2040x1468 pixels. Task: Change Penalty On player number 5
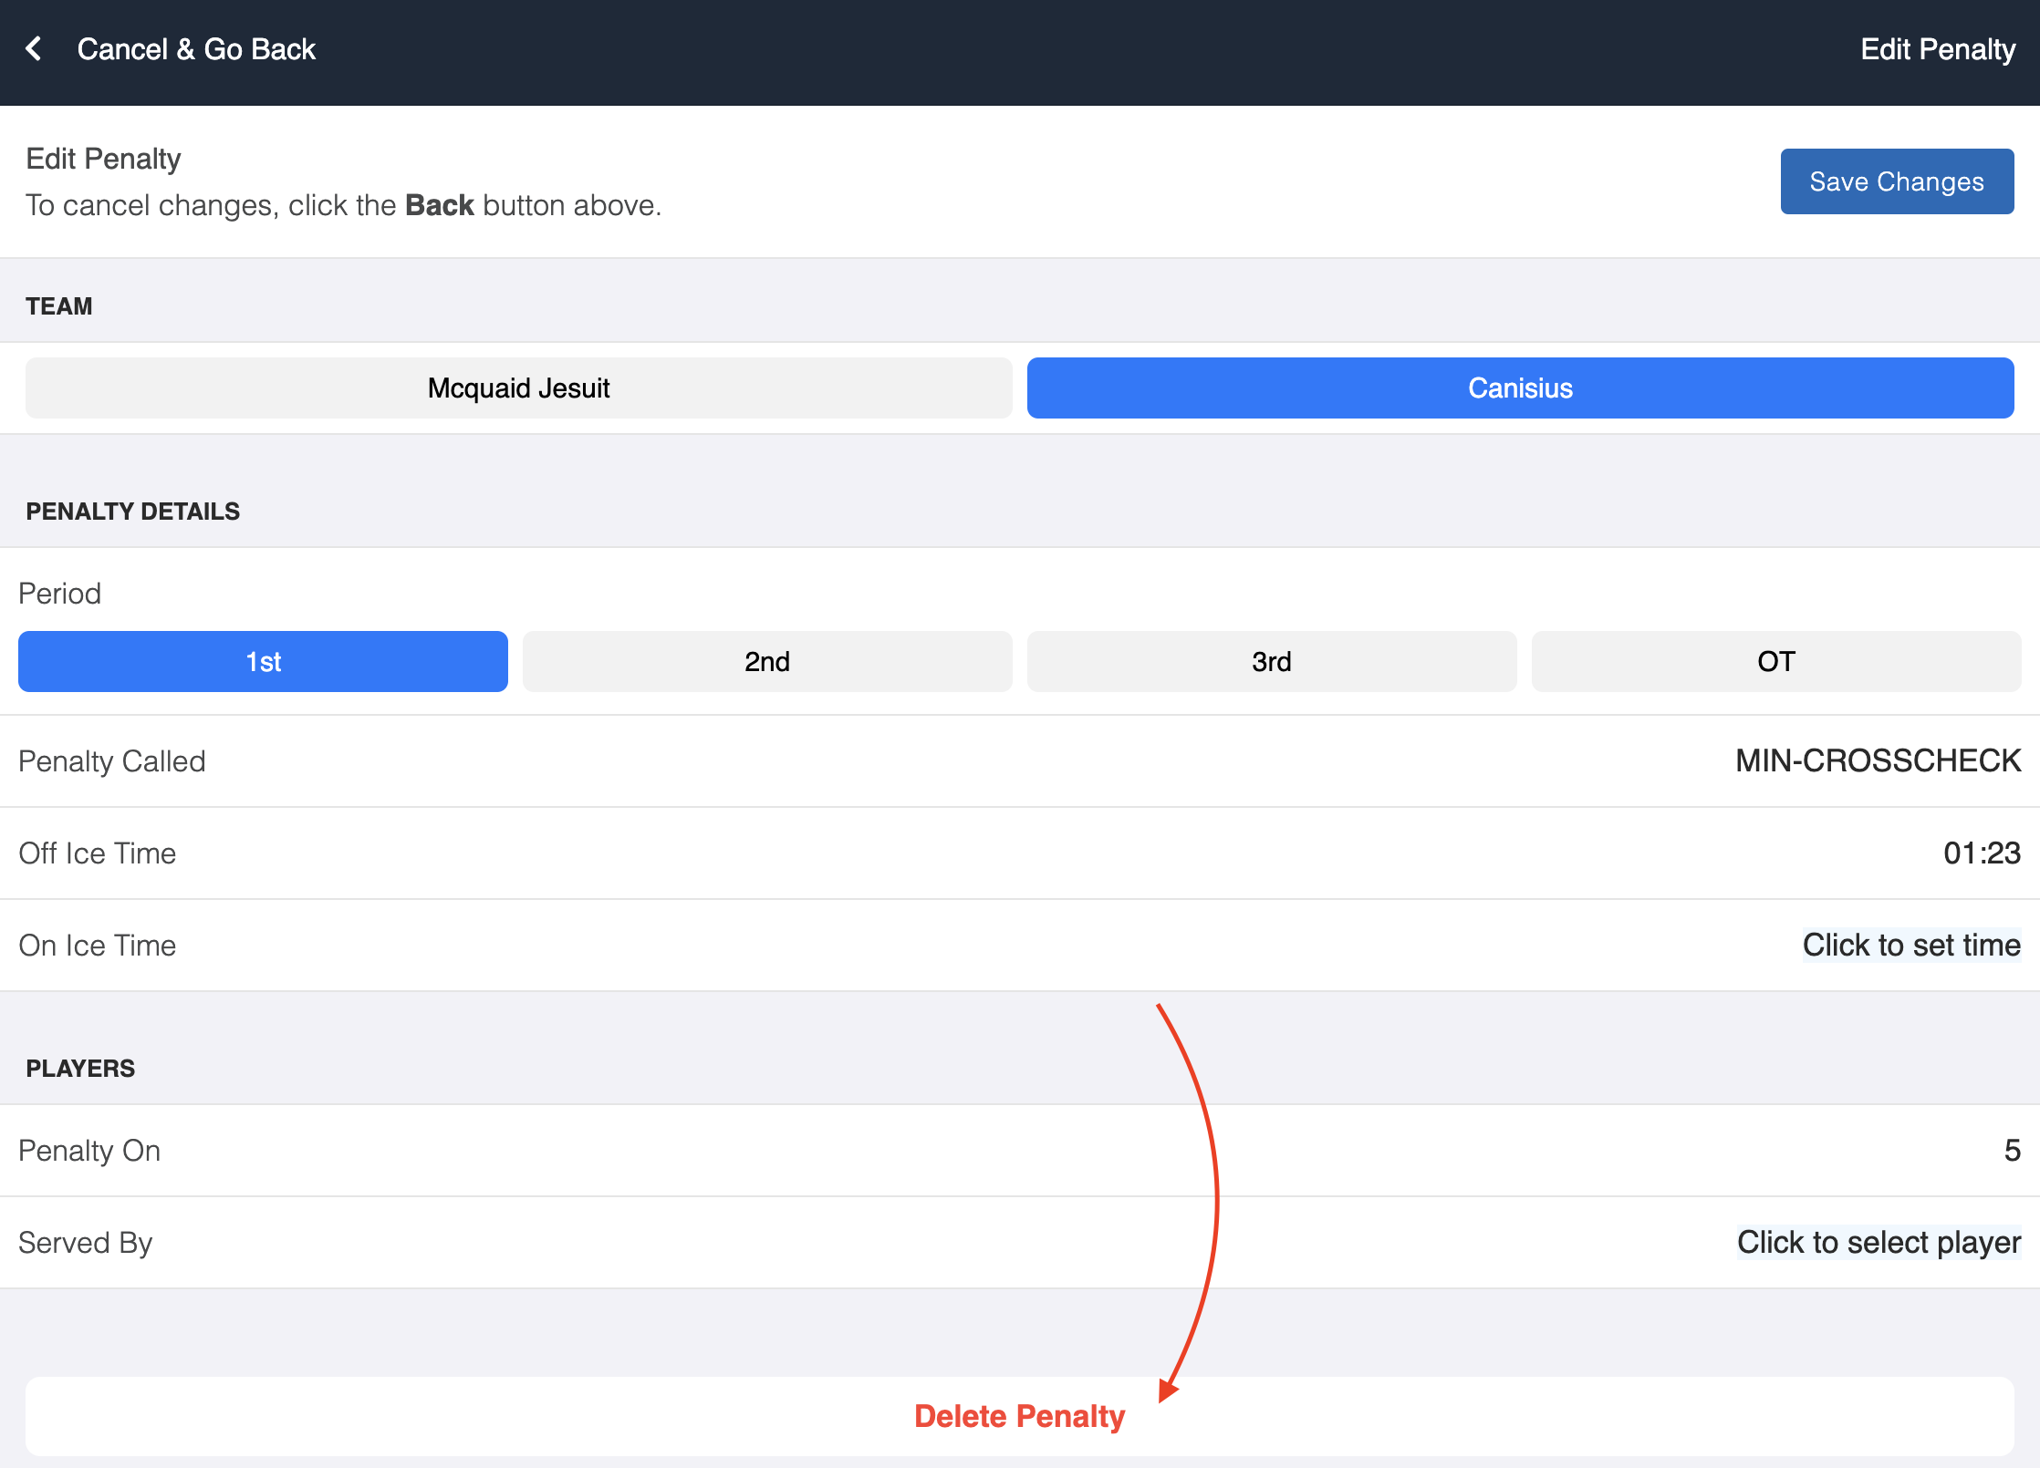pyautogui.click(x=2011, y=1151)
